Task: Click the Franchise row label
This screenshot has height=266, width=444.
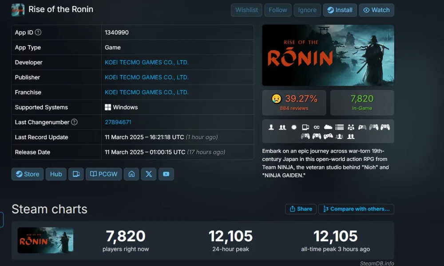Action: click(28, 93)
